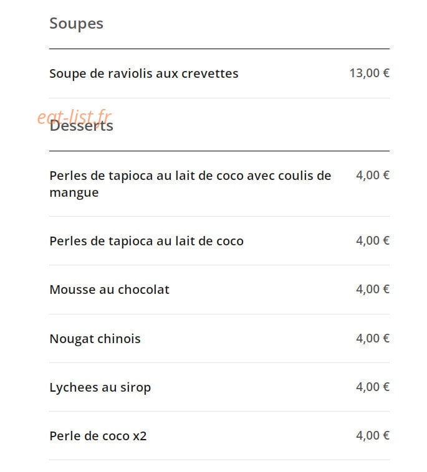Select Perle de coco x2 item
The image size is (427, 472).
pos(98,436)
